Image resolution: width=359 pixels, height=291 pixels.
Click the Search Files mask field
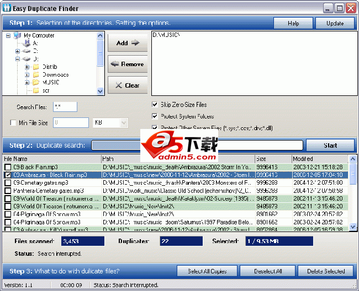tap(65, 107)
